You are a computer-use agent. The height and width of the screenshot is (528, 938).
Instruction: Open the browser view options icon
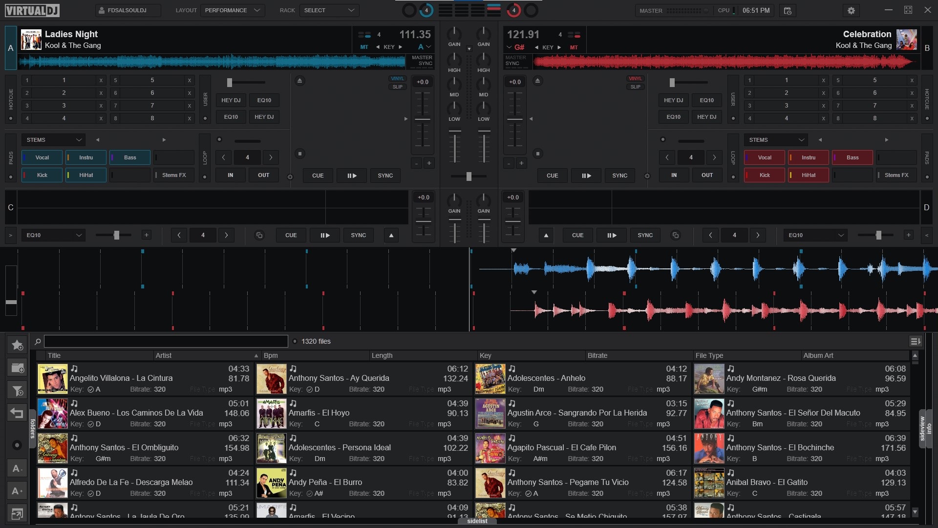[x=915, y=341]
